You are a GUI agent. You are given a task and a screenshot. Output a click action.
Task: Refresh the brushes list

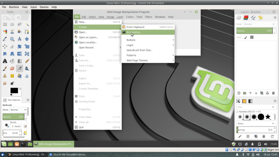(272, 136)
